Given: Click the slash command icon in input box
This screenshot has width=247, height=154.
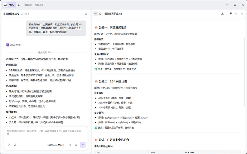Looking at the screenshot, I should 9,145.
